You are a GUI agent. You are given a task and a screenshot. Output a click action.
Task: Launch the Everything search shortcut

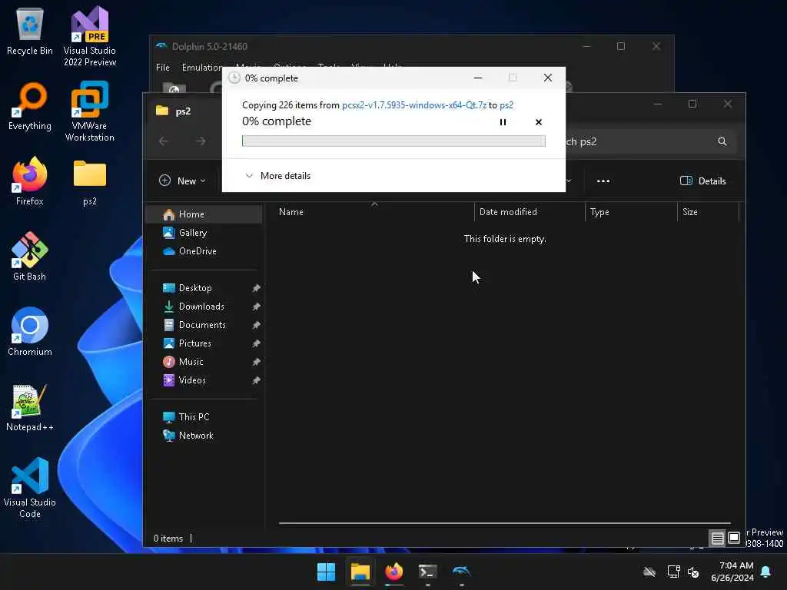click(30, 106)
